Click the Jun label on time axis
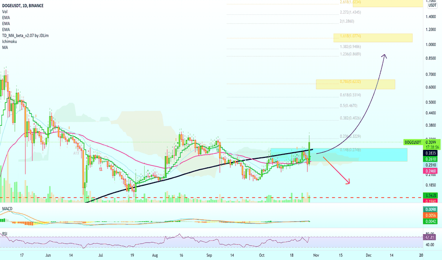 (x=48, y=255)
